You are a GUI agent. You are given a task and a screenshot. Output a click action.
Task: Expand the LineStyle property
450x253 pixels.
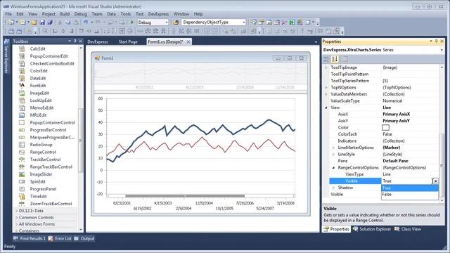tap(333, 155)
